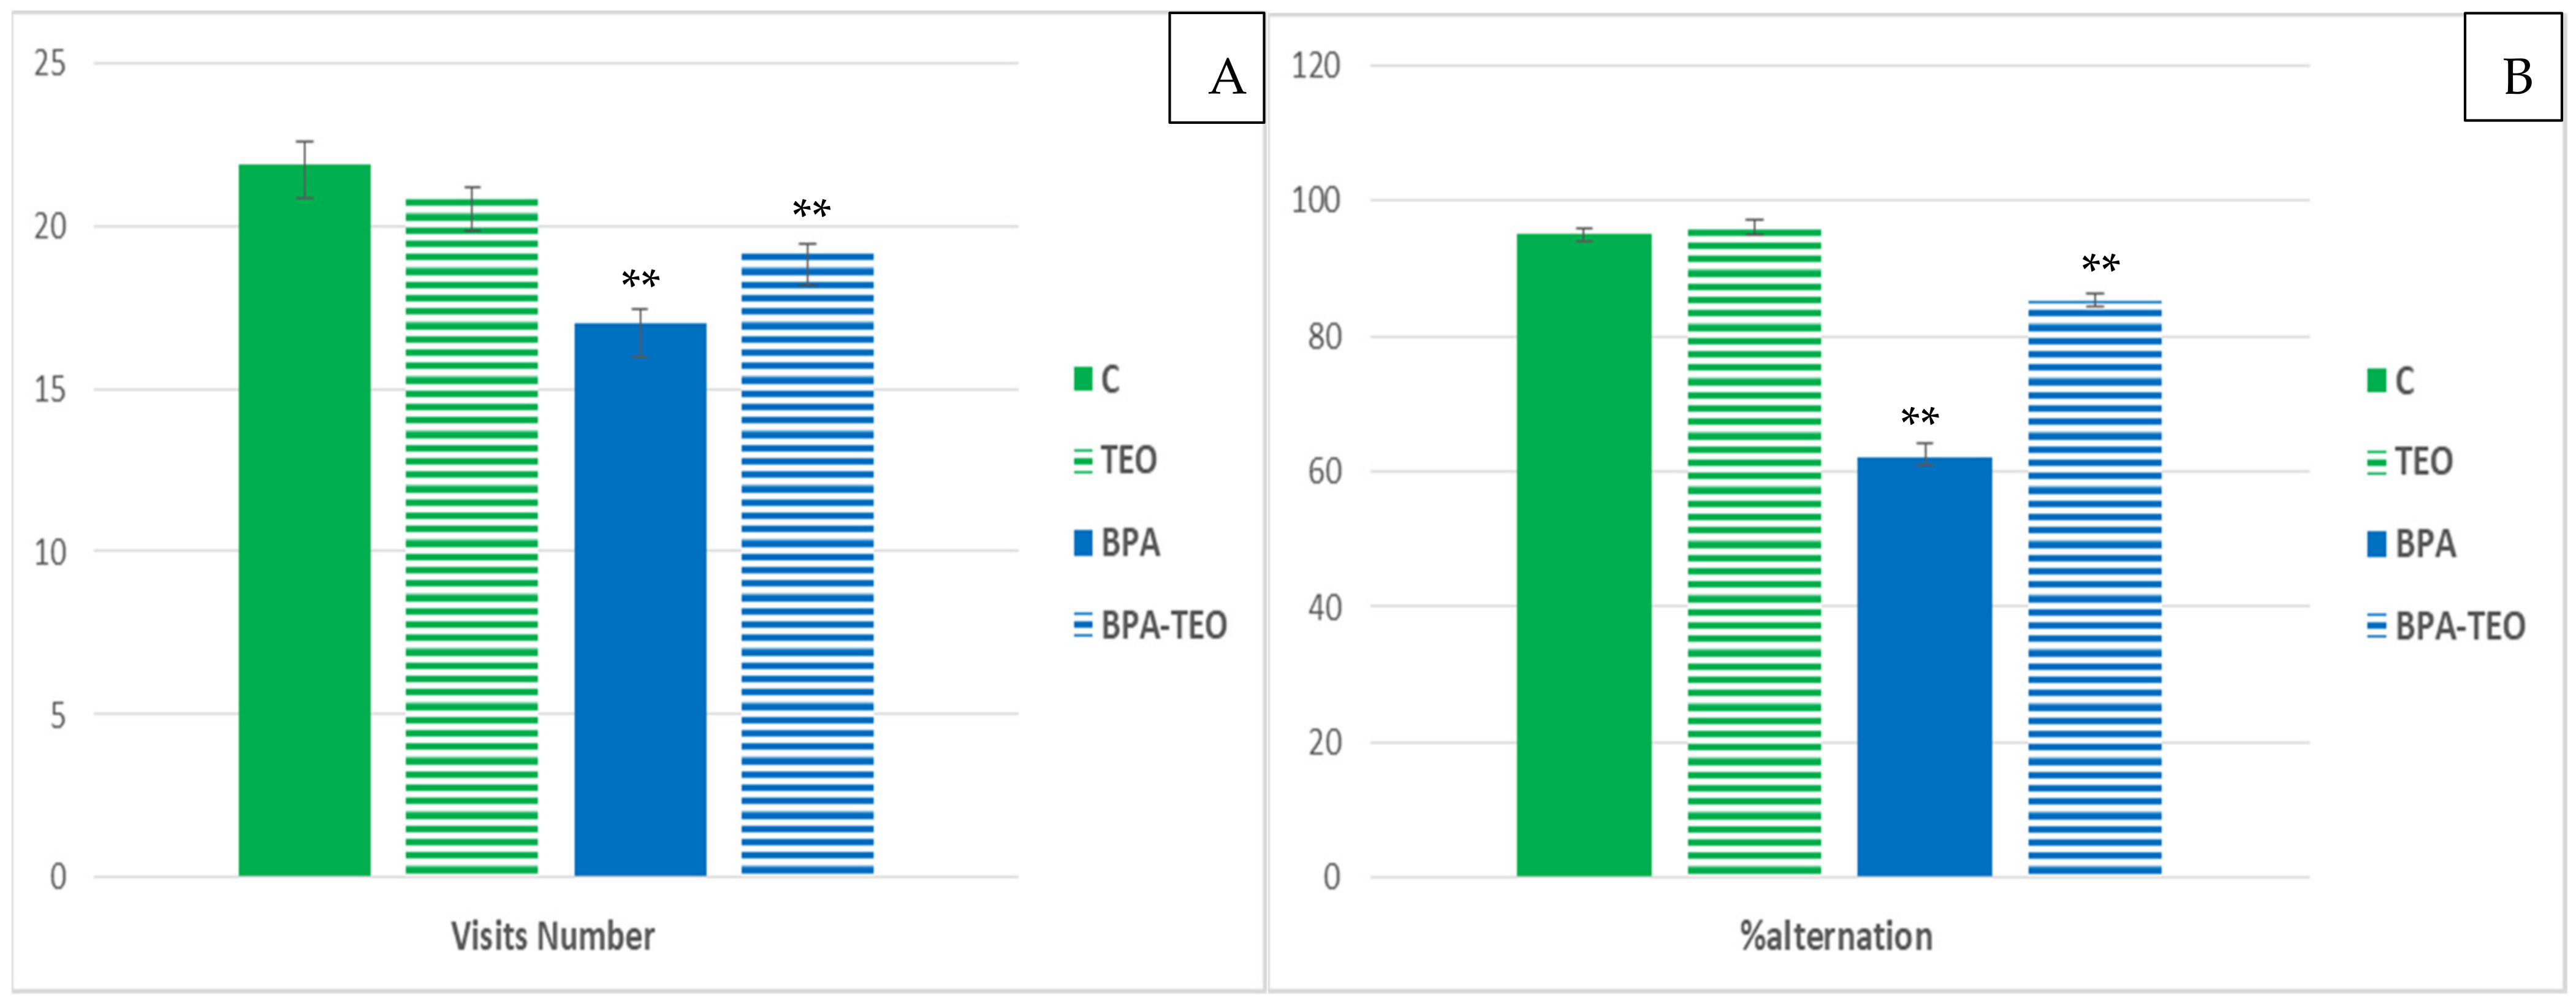
Task: Click the asterisks above the BPA bar in %alternation chart
Action: [x=1920, y=416]
